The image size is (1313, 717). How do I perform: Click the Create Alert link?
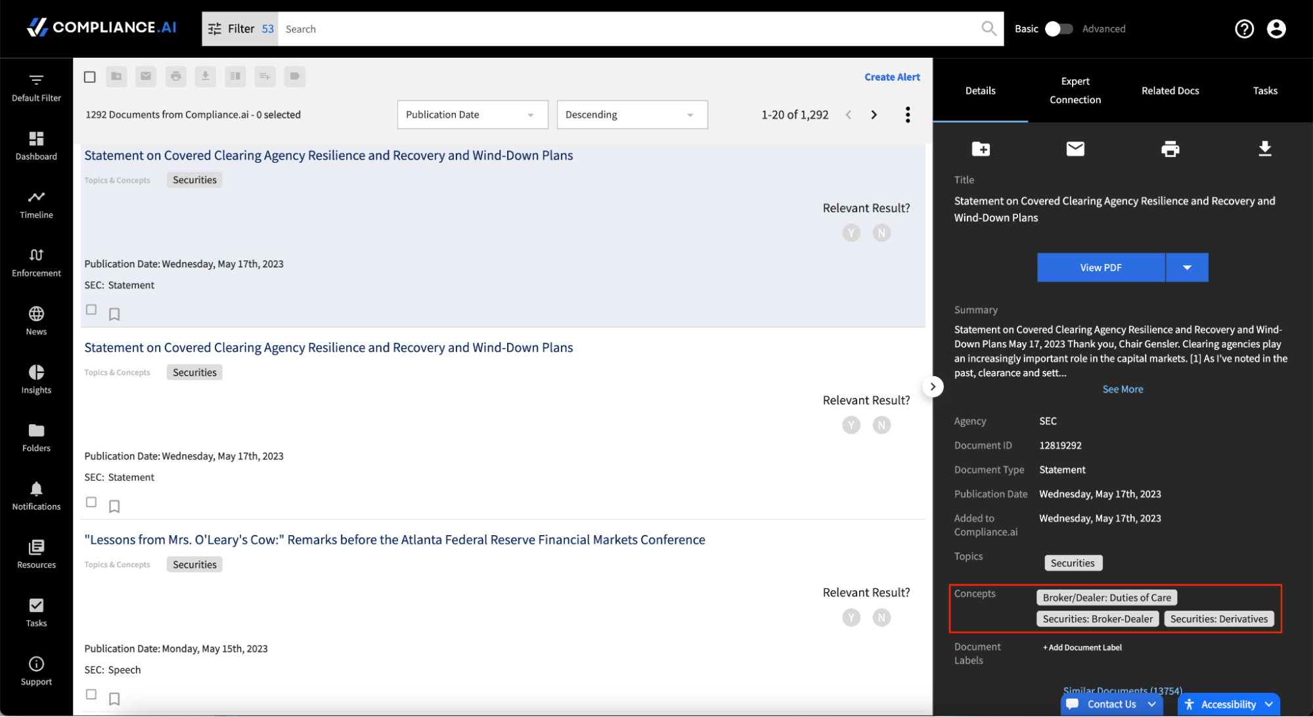[x=892, y=77]
